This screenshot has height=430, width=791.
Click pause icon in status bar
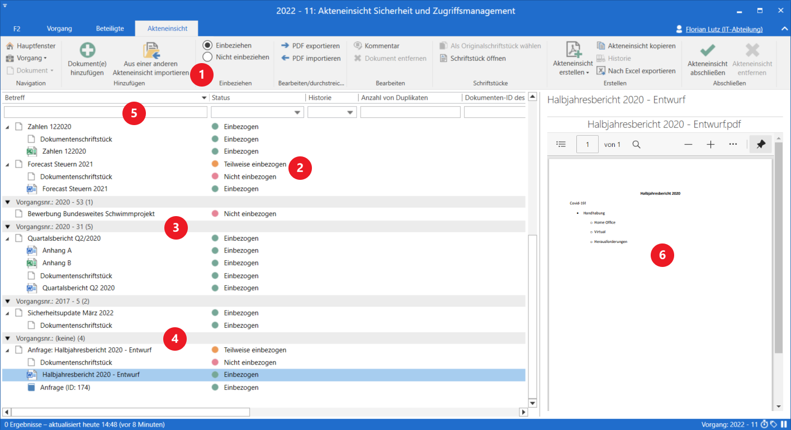[784, 424]
